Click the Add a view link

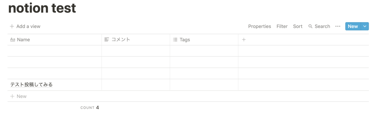click(x=25, y=26)
